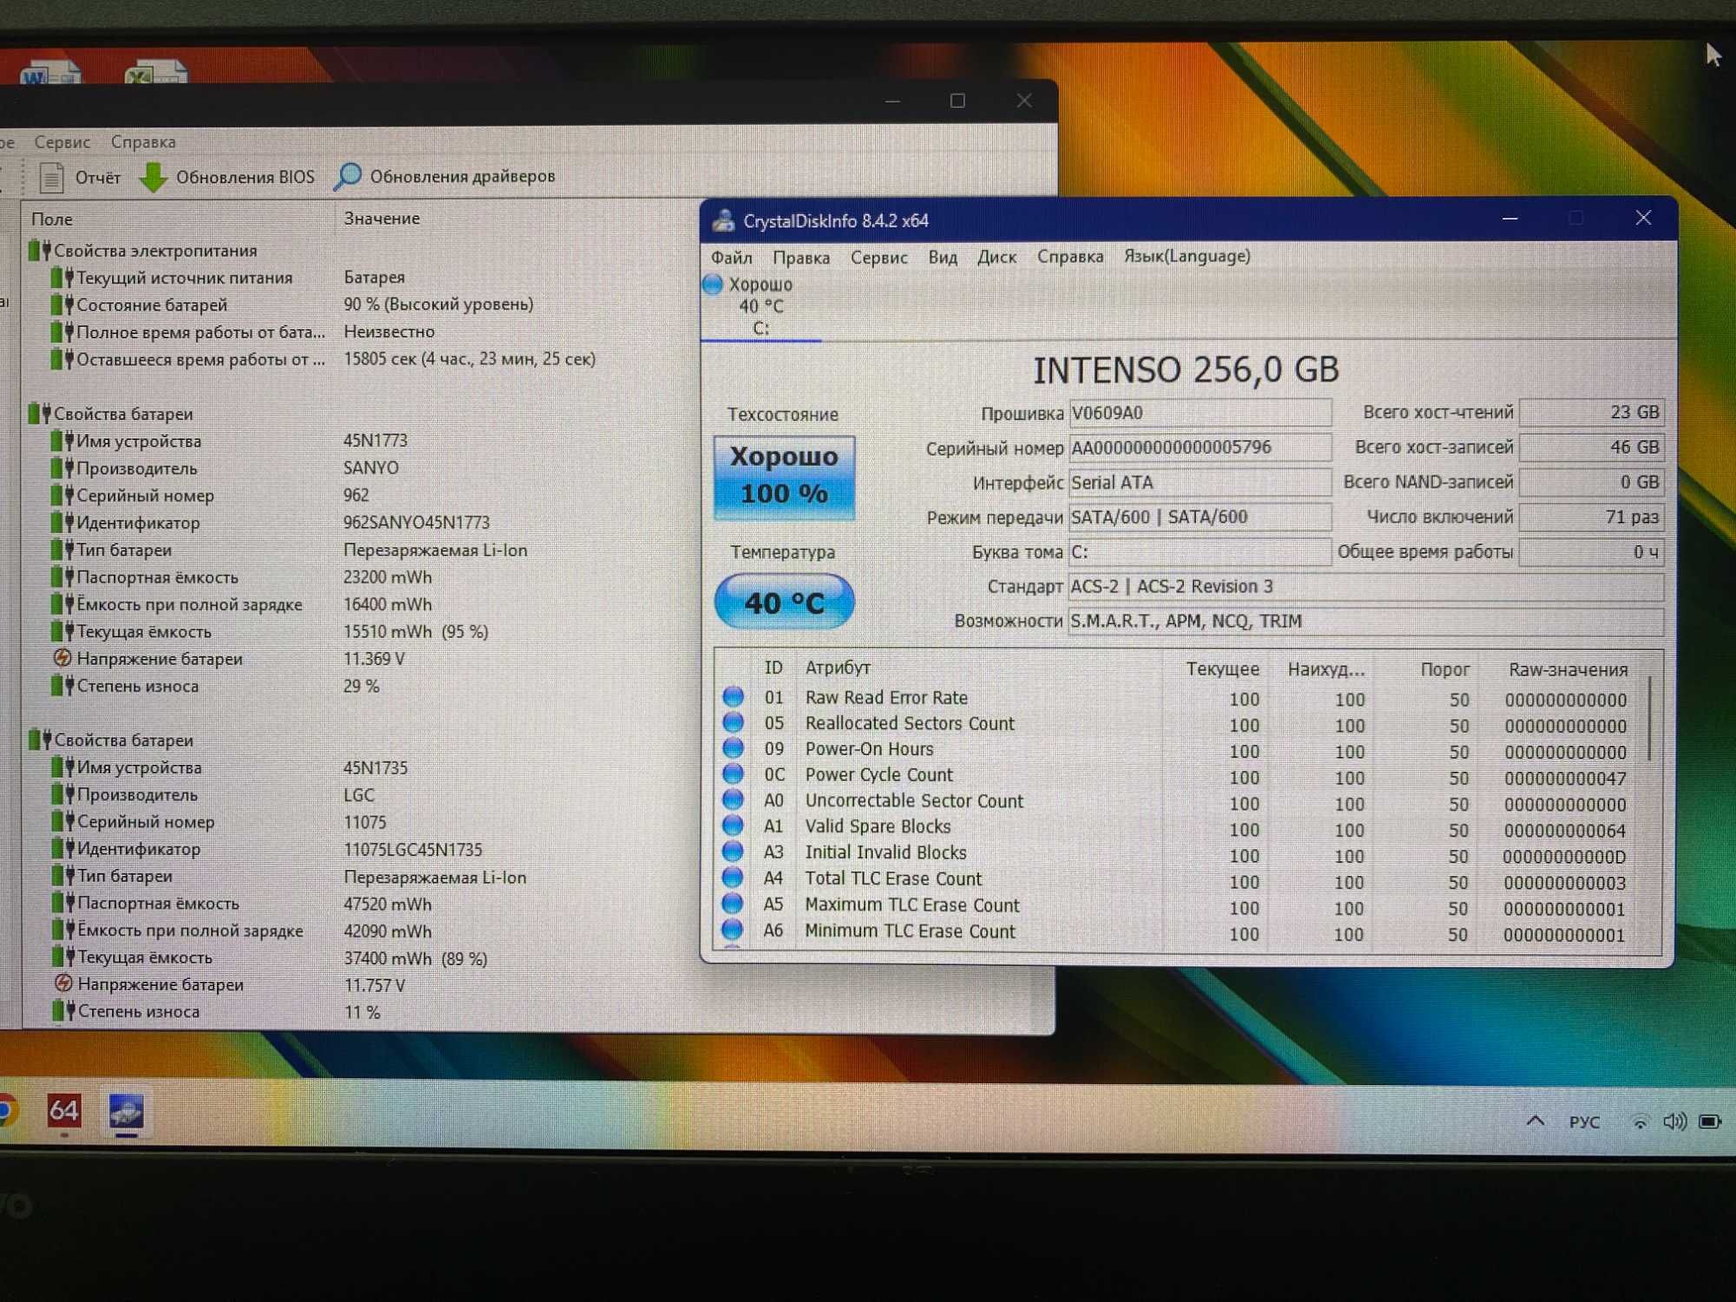Click the Отчёт report button in AIDA64
This screenshot has width=1736, height=1302.
[x=80, y=177]
